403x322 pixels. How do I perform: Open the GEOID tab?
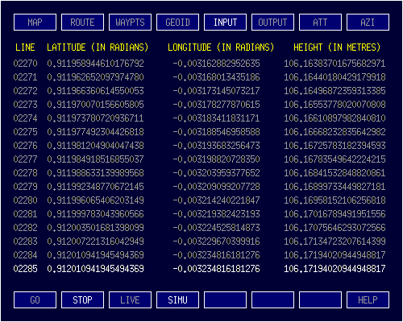[177, 23]
